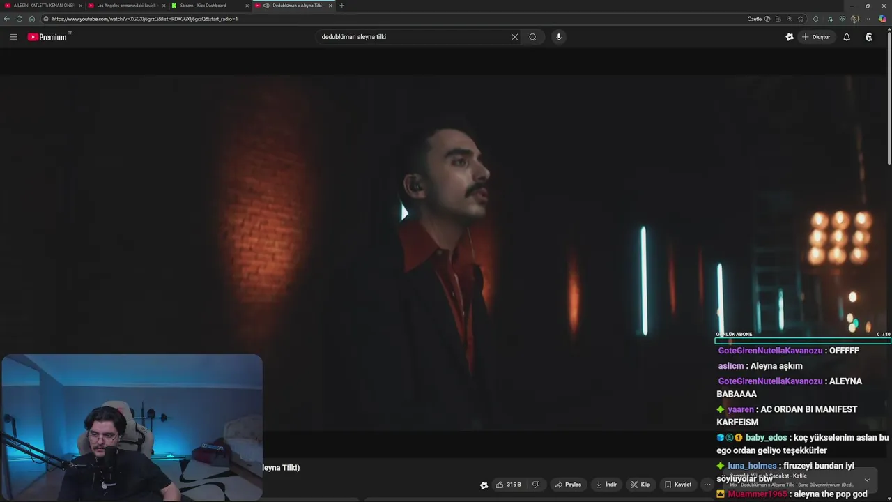Click the Klip clip button
This screenshot has height=502, width=892.
click(x=640, y=485)
